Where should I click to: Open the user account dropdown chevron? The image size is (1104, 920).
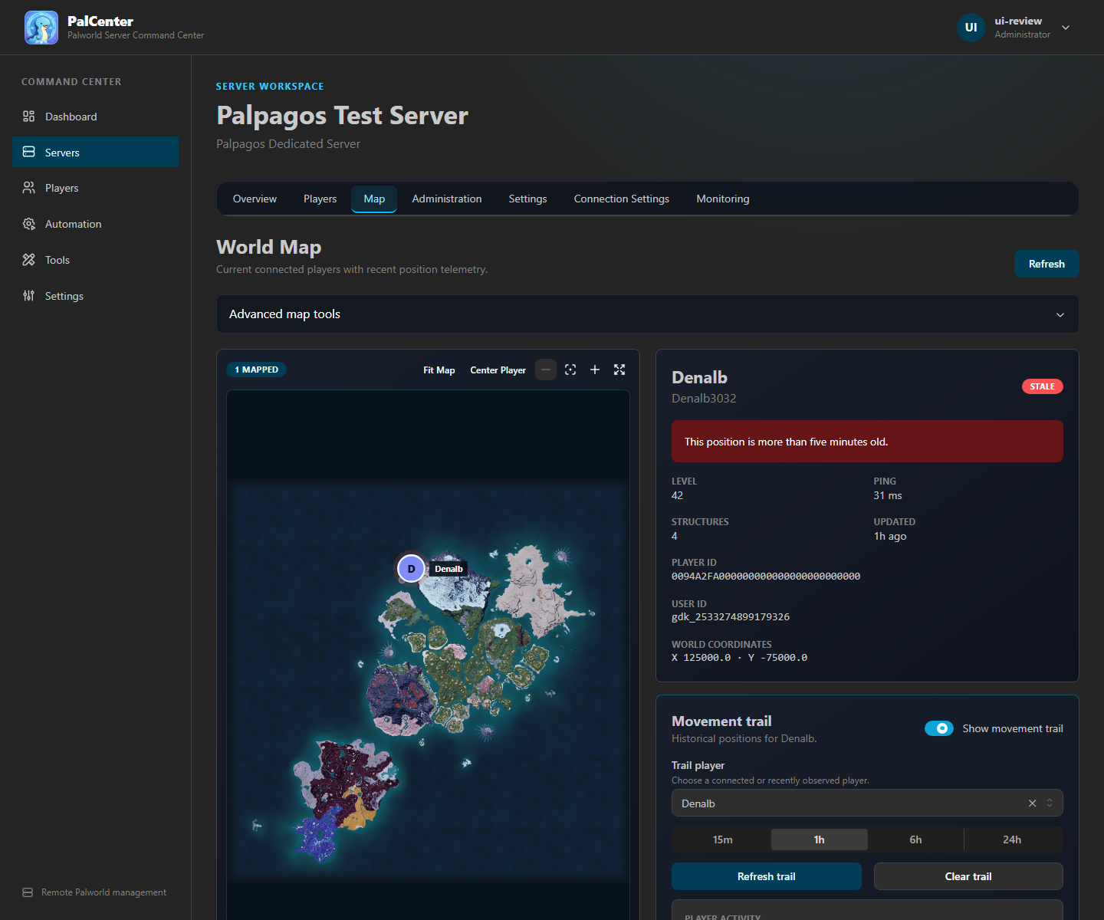coord(1066,28)
